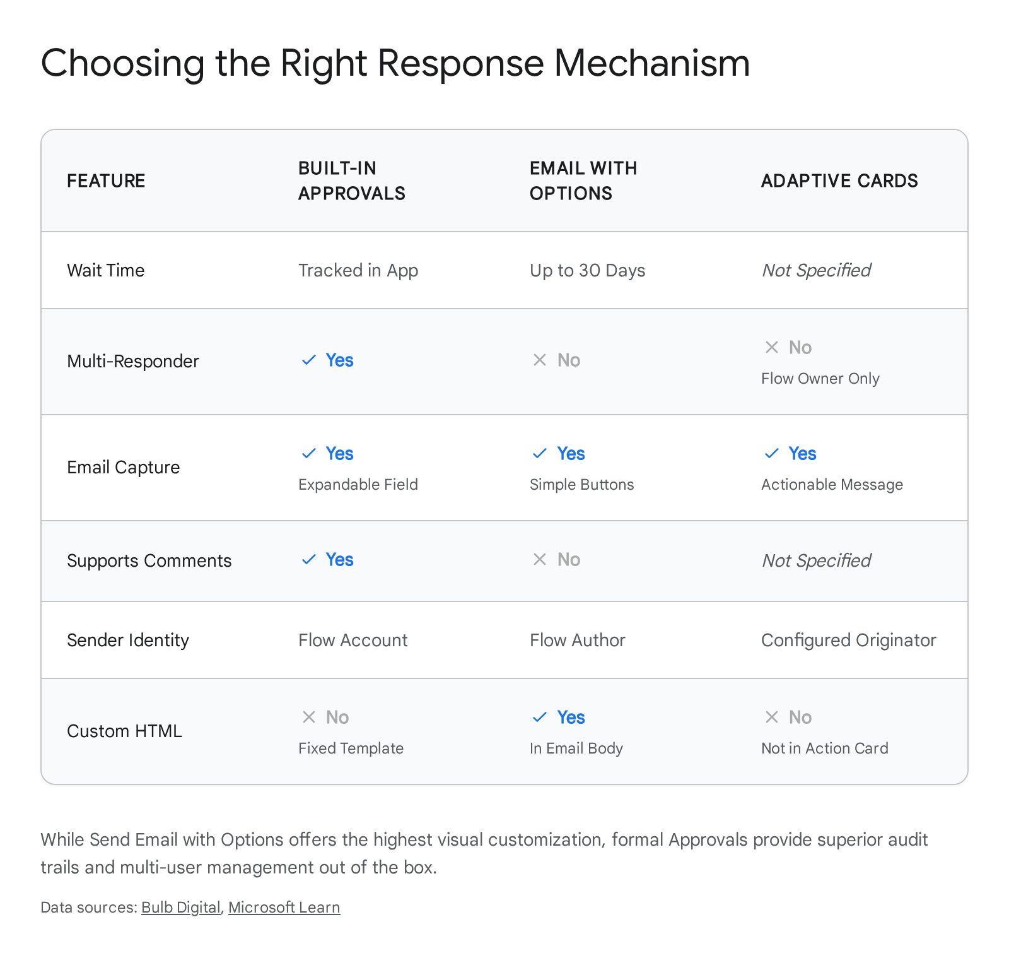Click the checkmark icon for Built-in Approvals Multi-Responder
Screen dimensions: 1009x958
[x=308, y=360]
